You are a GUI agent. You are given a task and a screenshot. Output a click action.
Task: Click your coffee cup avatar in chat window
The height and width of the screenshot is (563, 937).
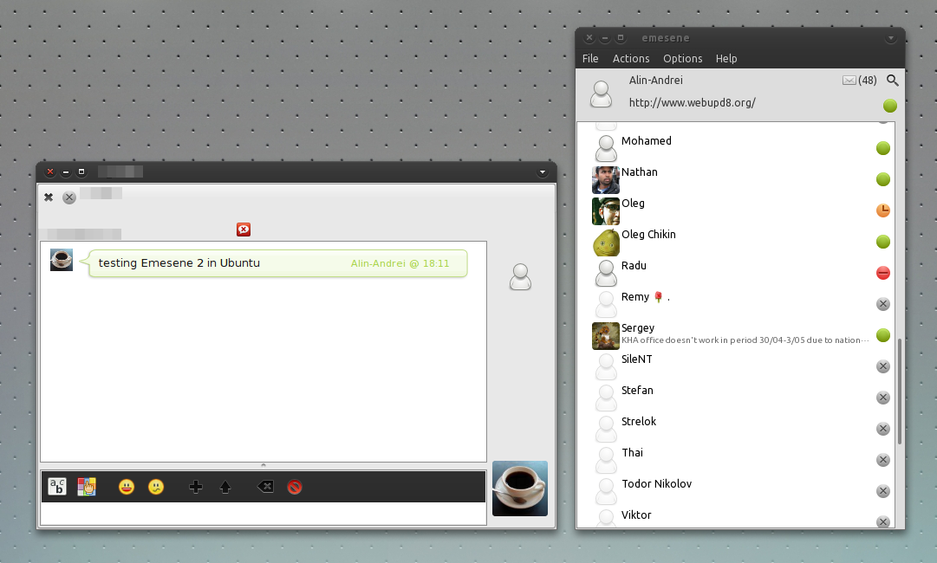(x=520, y=489)
